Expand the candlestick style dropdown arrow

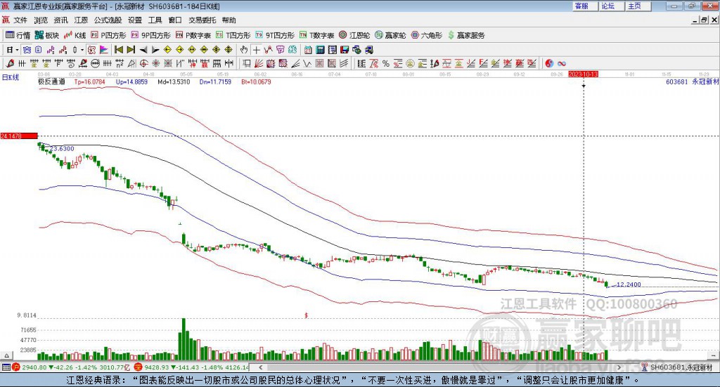[82, 50]
